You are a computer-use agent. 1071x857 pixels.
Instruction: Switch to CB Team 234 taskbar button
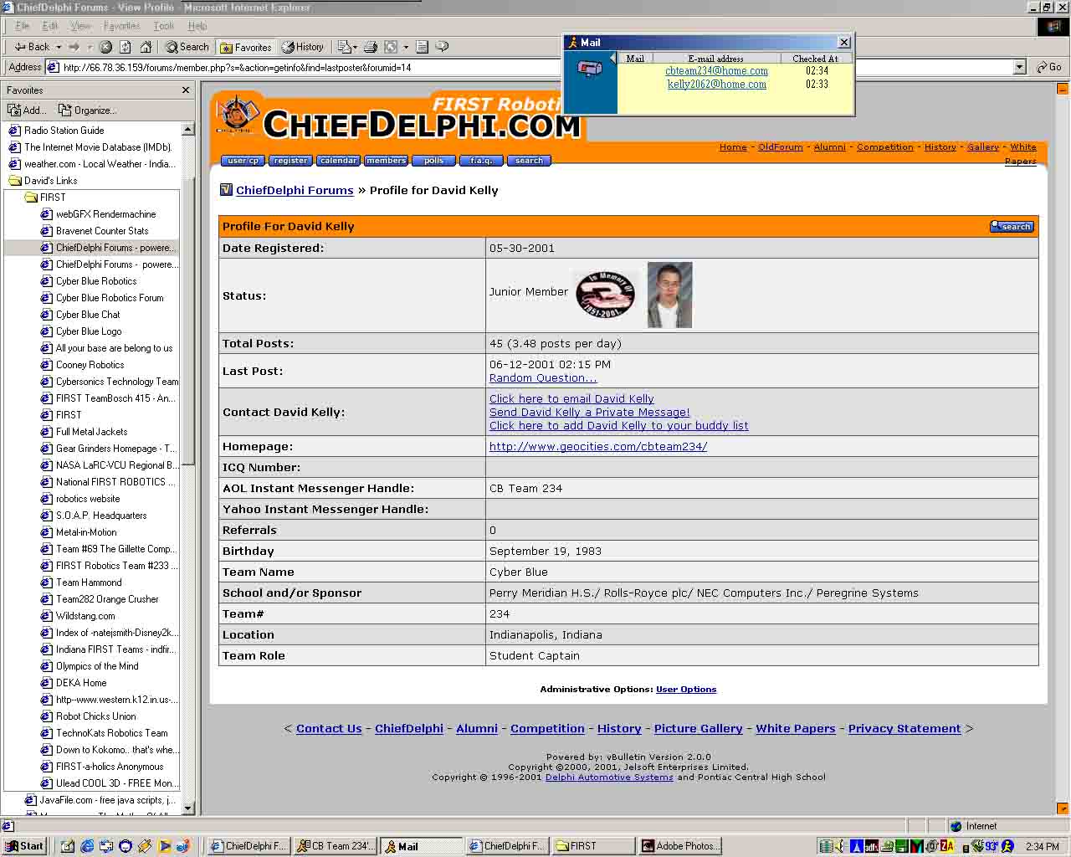click(x=334, y=846)
